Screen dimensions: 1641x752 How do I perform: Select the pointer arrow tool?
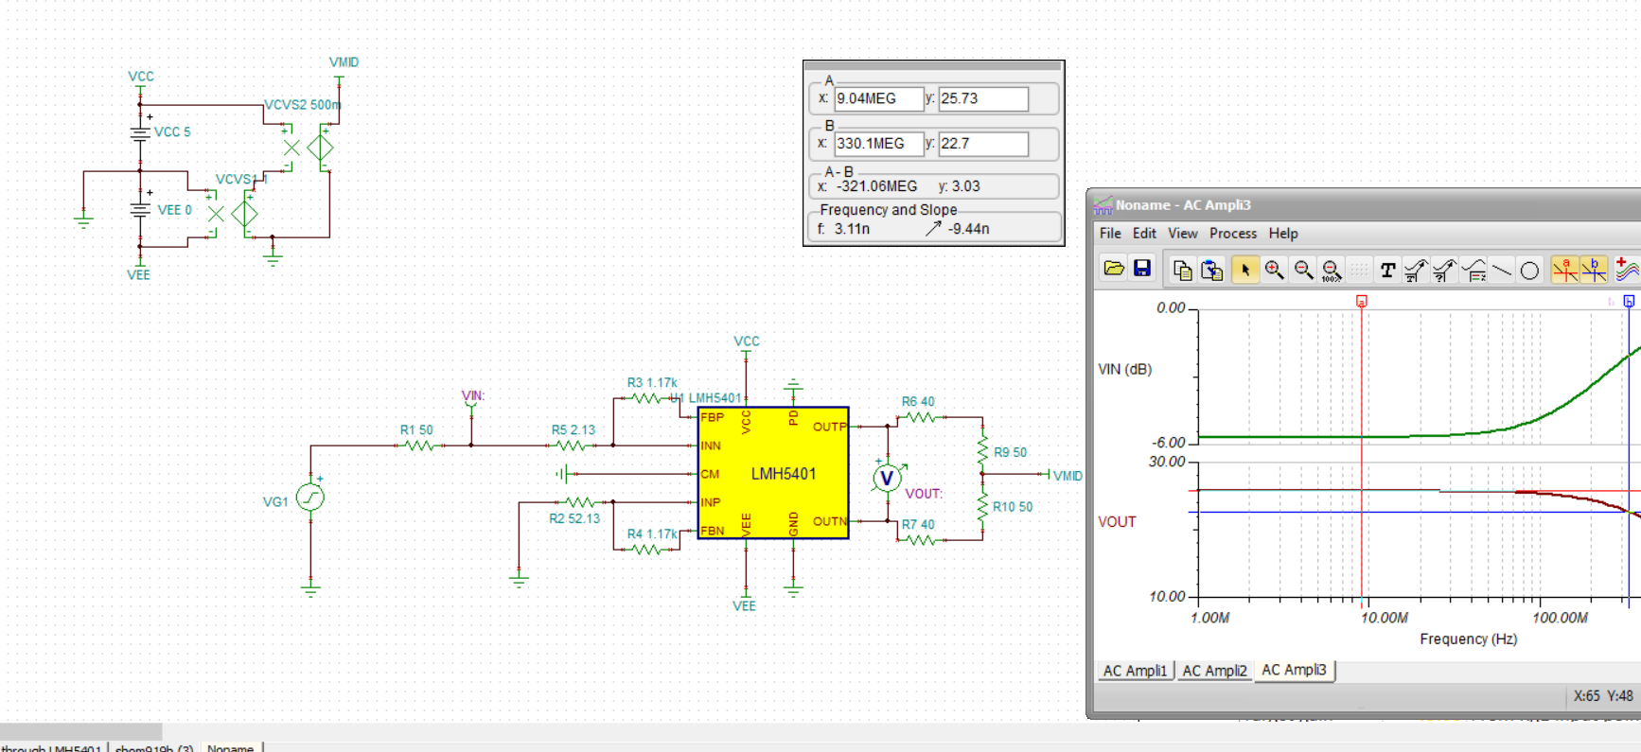coord(1245,271)
